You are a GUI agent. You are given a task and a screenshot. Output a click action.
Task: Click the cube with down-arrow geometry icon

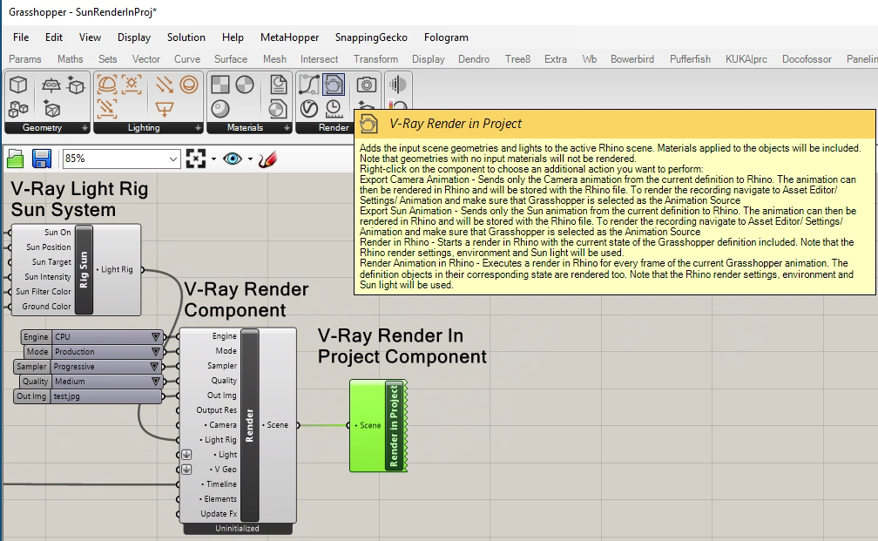76,85
